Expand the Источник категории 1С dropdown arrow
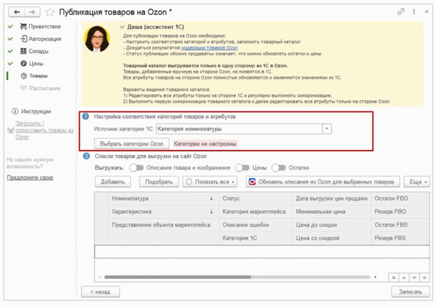Image resolution: width=436 pixels, height=306 pixels. 328,129
